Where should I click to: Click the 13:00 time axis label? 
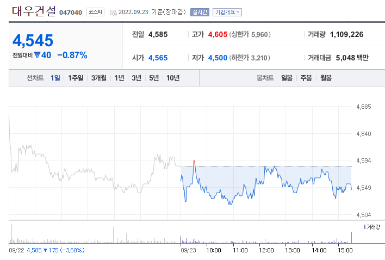pyautogui.click(x=293, y=250)
